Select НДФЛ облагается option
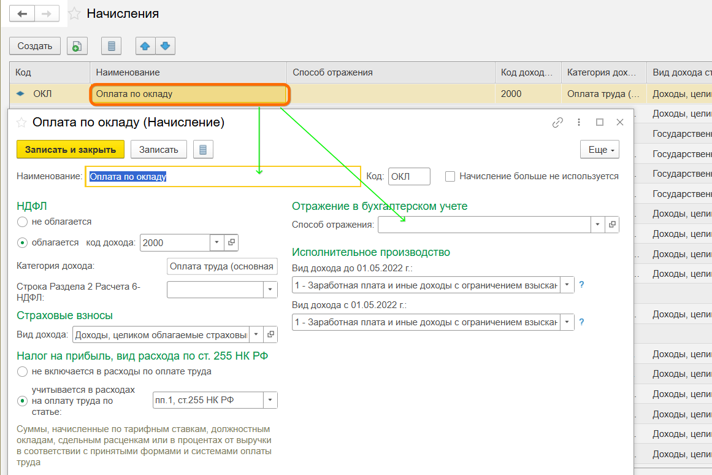Viewport: 712px width, 475px height. 22,243
